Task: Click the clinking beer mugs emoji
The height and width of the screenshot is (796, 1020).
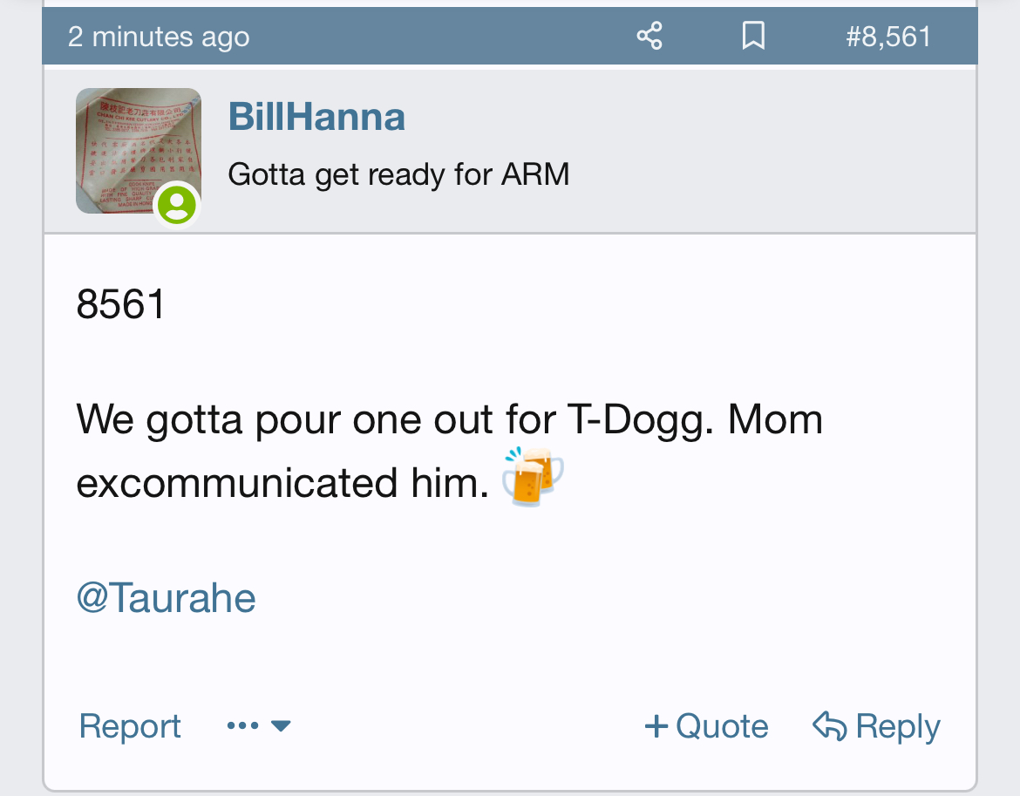Action: click(x=533, y=477)
